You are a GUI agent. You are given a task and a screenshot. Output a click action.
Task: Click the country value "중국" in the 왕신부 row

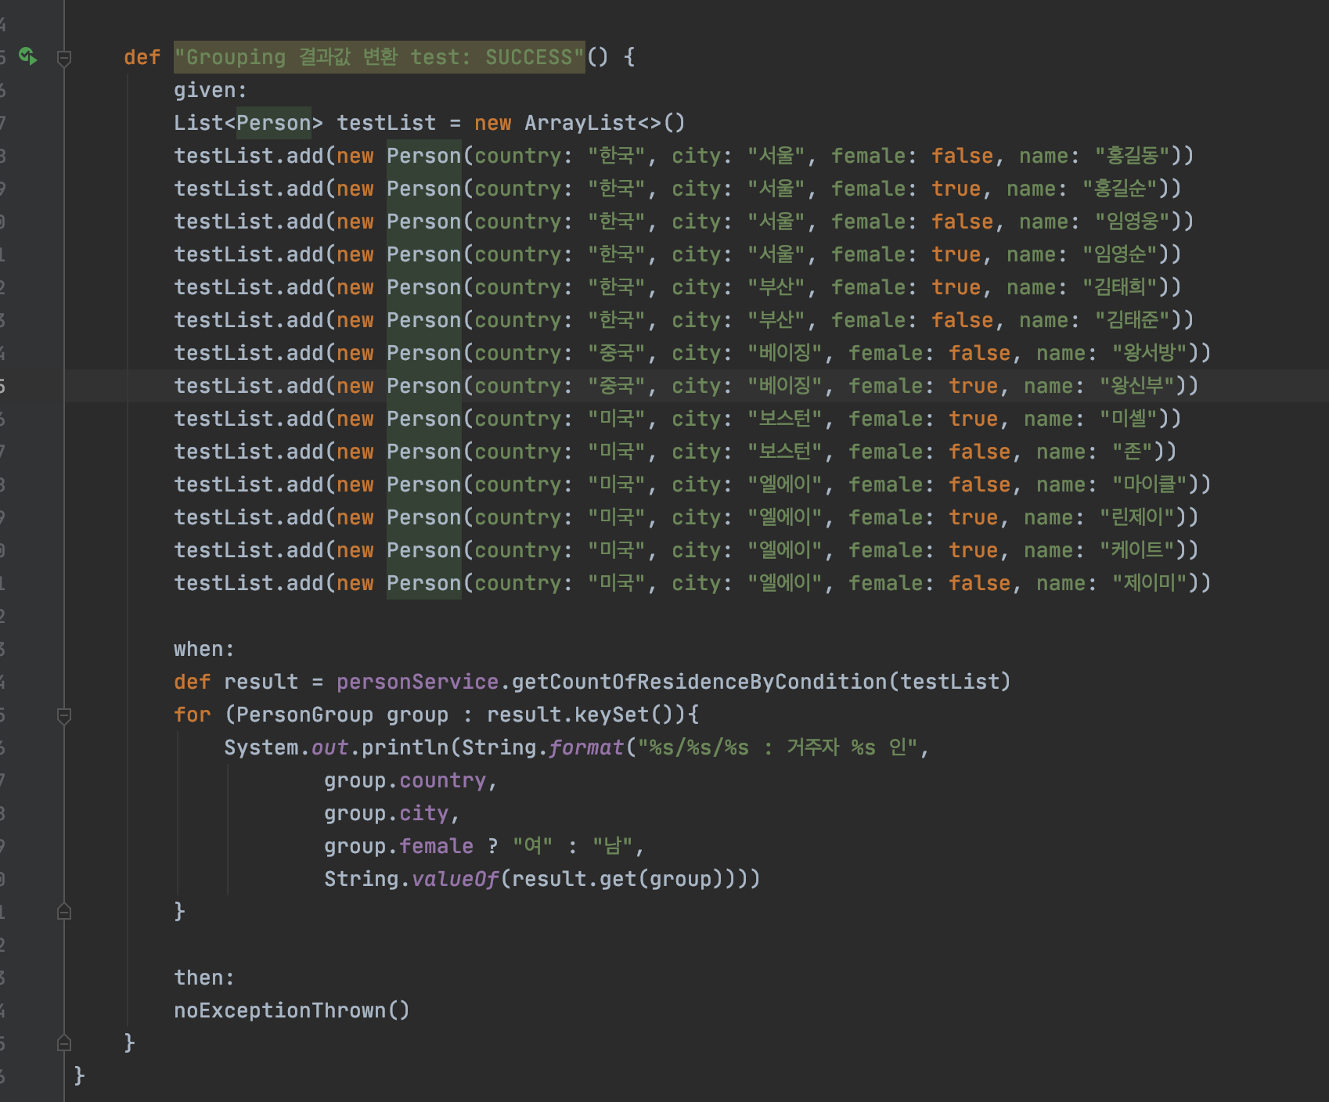click(x=617, y=386)
